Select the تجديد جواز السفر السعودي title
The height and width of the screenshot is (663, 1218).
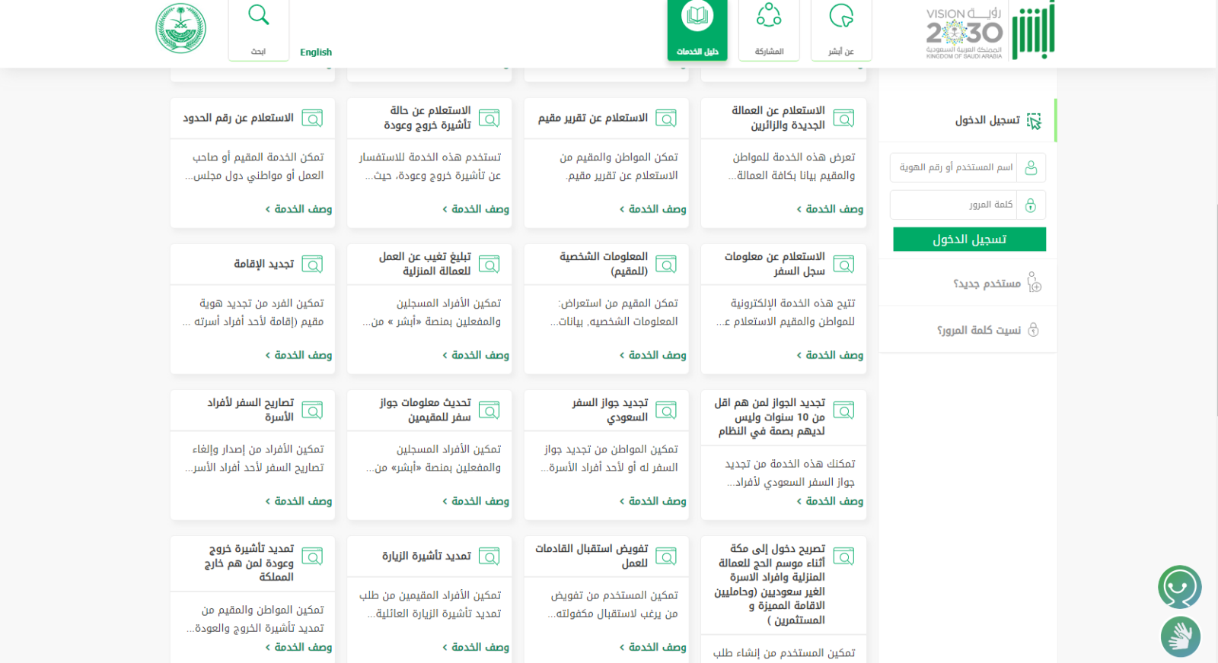610,410
